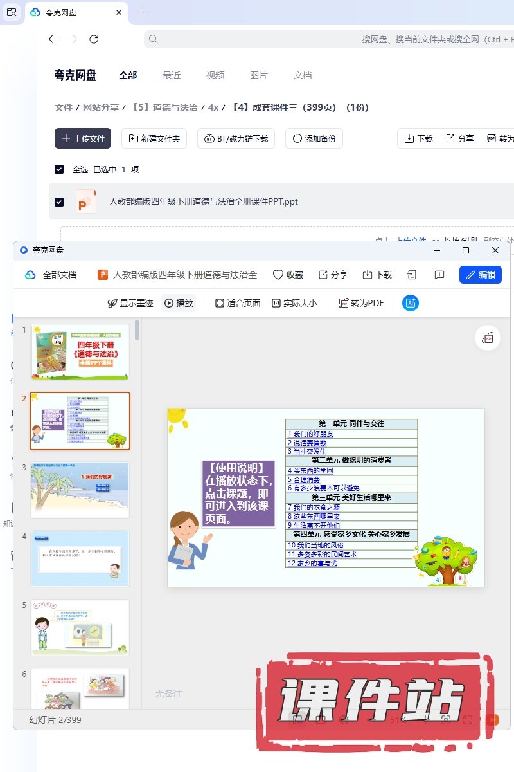The width and height of the screenshot is (514, 772).
Task: Toggle 显示墨迹 ink display
Action: coord(130,303)
